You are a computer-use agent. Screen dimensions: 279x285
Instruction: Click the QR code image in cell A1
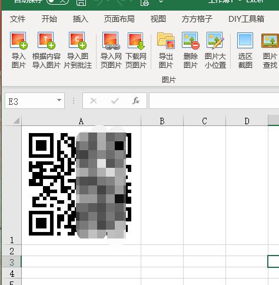point(80,184)
